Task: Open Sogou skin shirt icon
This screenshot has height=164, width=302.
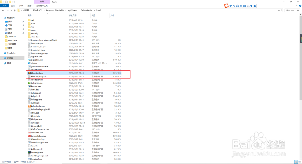Action: click(x=251, y=6)
